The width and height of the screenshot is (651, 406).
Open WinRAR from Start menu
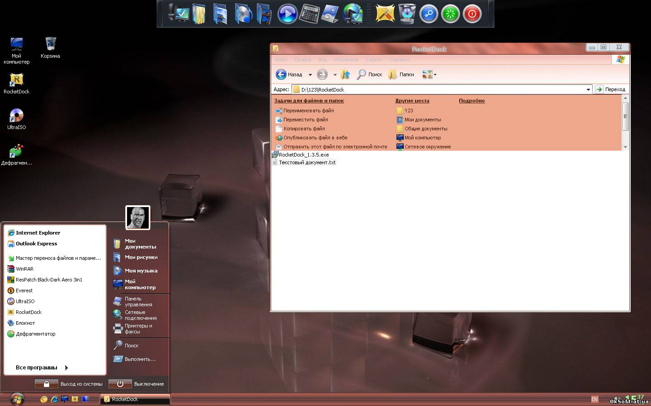[20, 269]
